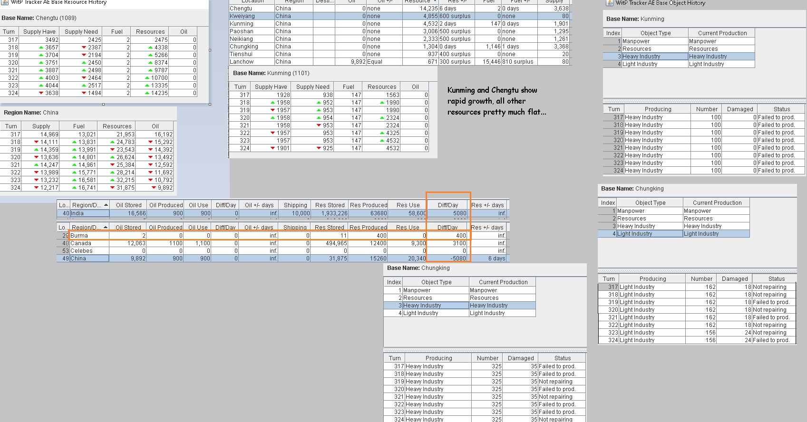This screenshot has height=422, width=807.
Task: Select Manpower object row in Kunming window
Action: coord(679,41)
